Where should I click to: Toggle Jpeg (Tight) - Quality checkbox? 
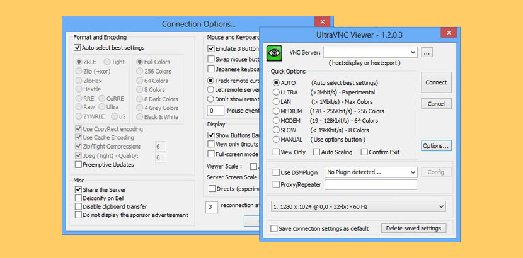click(78, 155)
